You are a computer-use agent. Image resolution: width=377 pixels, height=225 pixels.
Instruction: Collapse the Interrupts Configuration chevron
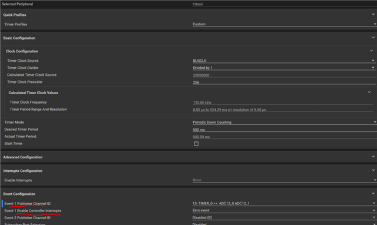tap(373, 170)
